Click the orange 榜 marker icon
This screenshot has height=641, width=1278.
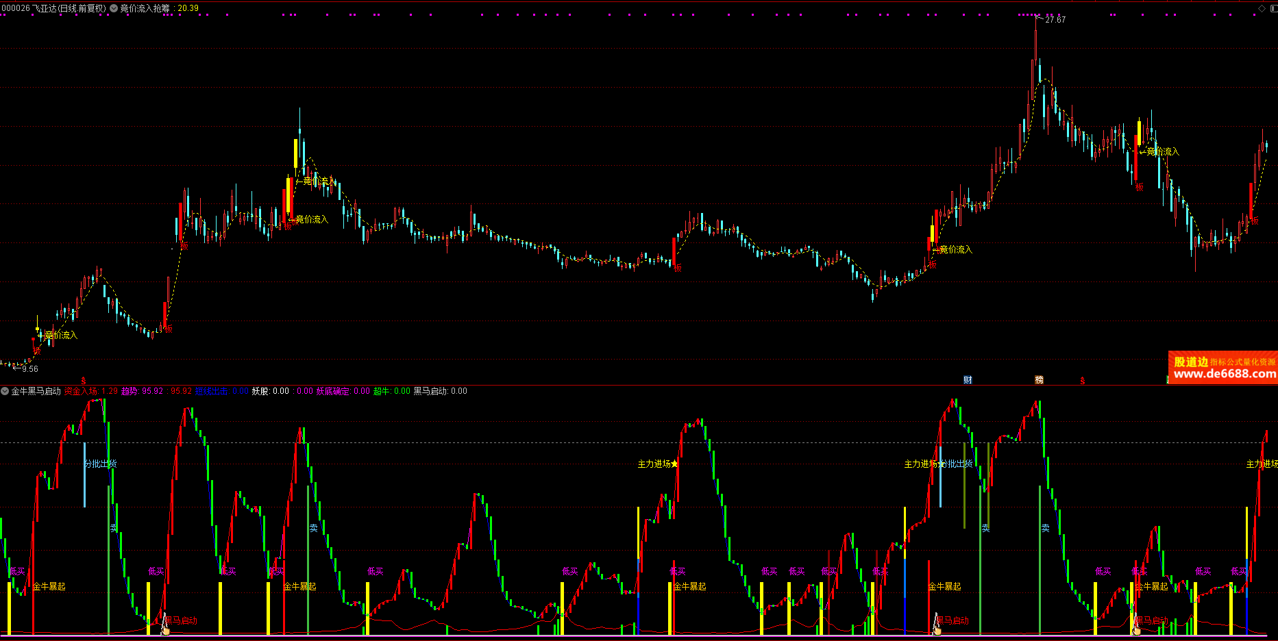point(1039,380)
